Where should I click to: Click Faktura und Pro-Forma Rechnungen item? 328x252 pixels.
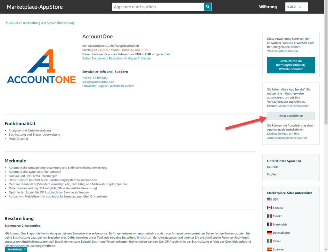(33, 176)
